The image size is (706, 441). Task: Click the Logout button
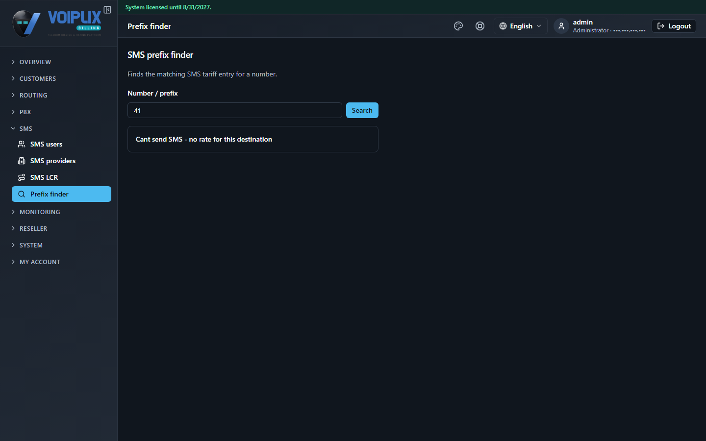(x=674, y=26)
